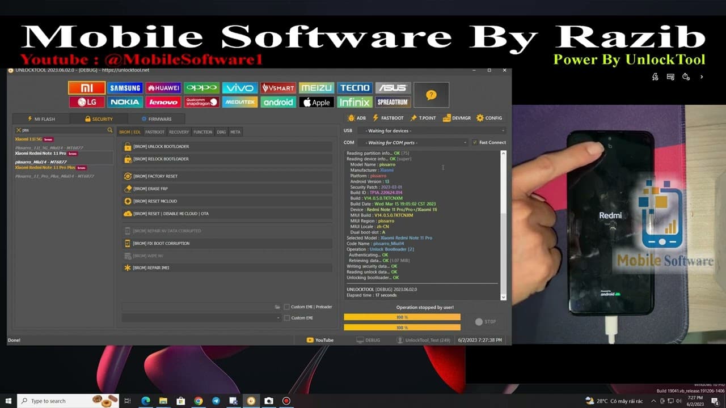Viewport: 726px width, 408px height.
Task: Clear the model search with the X icon
Action: click(x=18, y=130)
